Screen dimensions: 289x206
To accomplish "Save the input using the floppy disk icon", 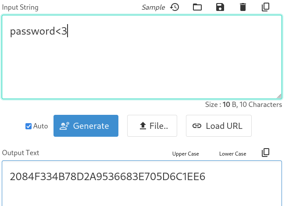I will click(220, 7).
